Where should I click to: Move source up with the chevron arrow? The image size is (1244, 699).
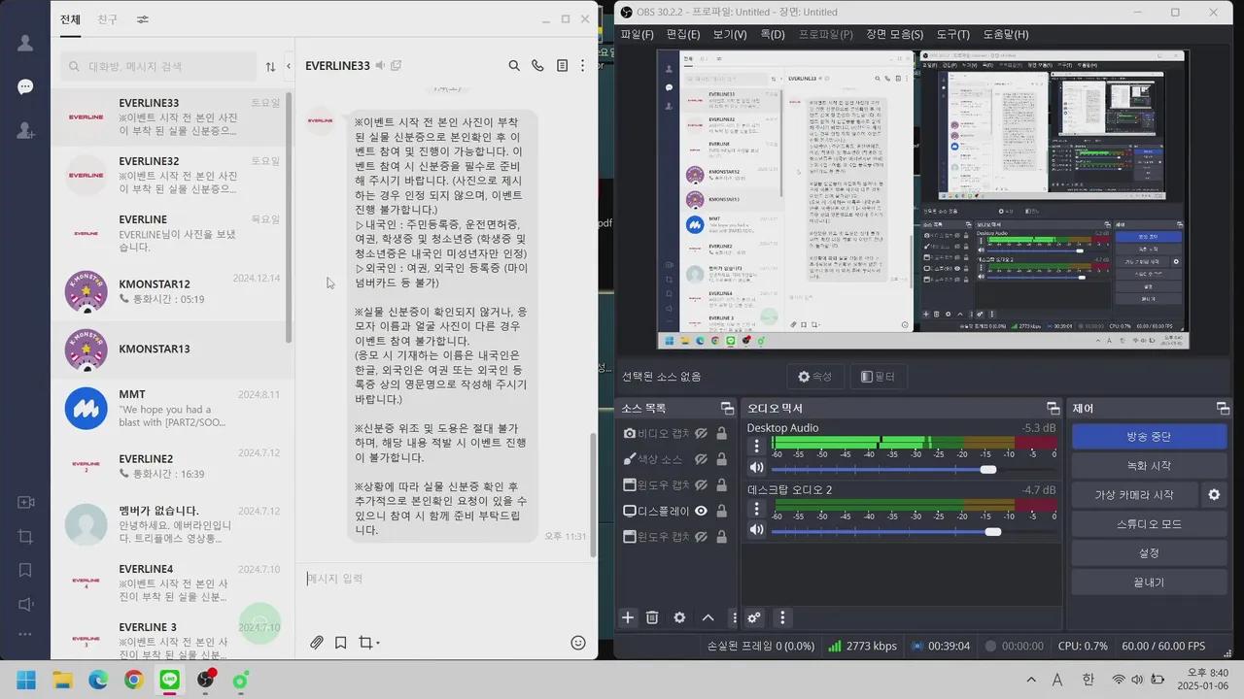[x=708, y=617]
